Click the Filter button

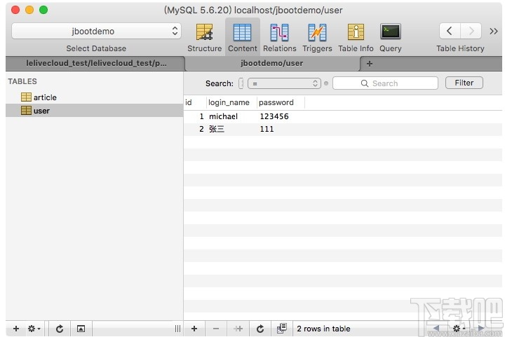tap(464, 83)
